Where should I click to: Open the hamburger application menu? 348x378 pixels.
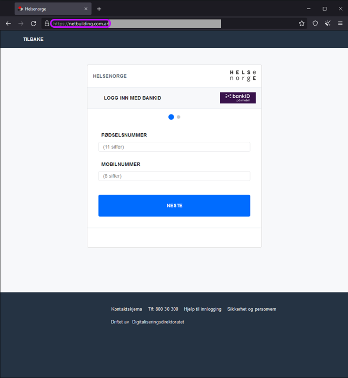pyautogui.click(x=340, y=24)
